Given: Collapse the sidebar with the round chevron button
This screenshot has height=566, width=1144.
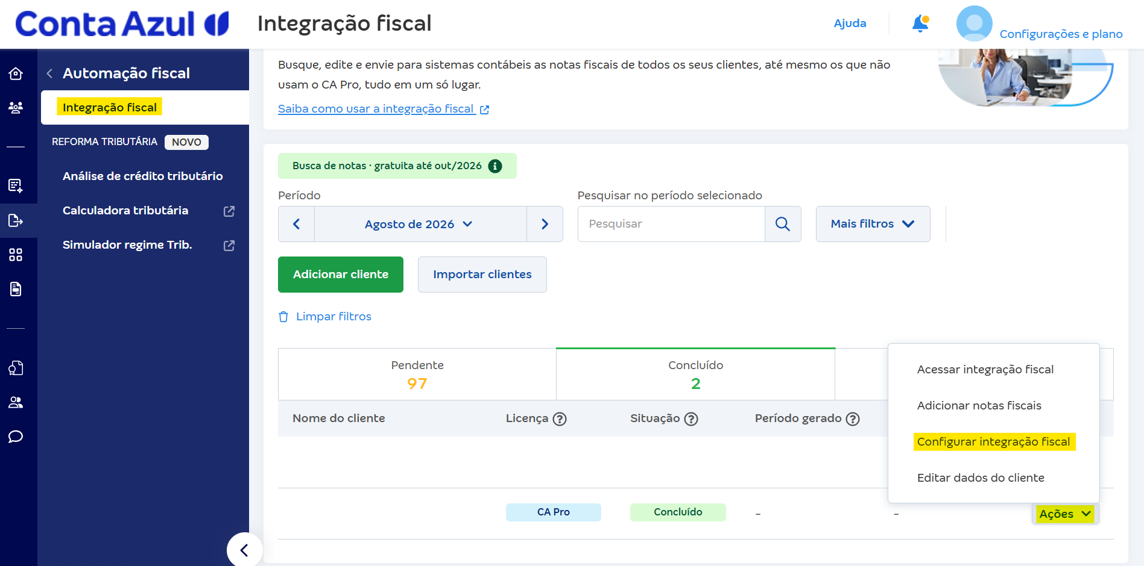Looking at the screenshot, I should point(244,550).
